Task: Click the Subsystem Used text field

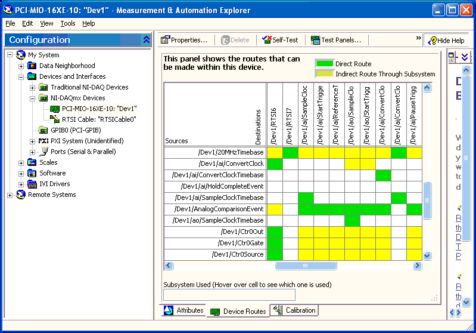Action: coord(229,295)
